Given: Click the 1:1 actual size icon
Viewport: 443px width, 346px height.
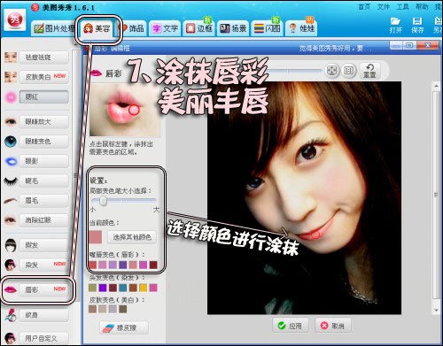Looking at the screenshot, I should pyautogui.click(x=348, y=71).
